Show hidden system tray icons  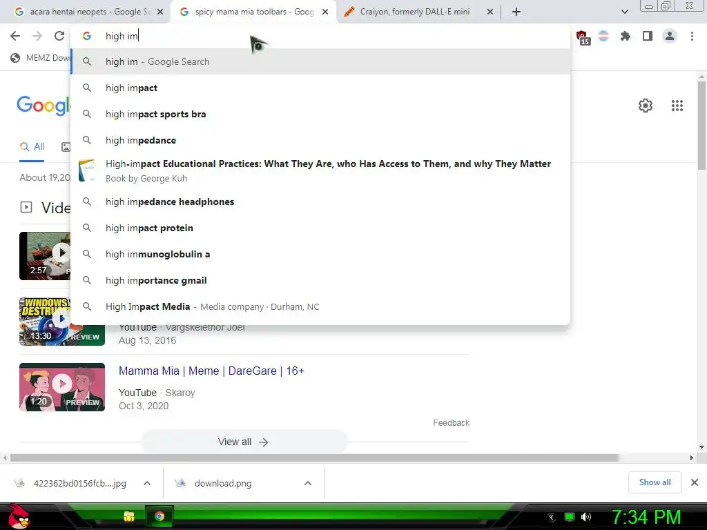point(552,517)
